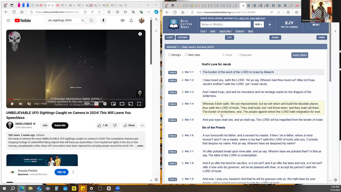Cast the video to a TV
The width and height of the screenshot is (341, 192).
coord(131,104)
